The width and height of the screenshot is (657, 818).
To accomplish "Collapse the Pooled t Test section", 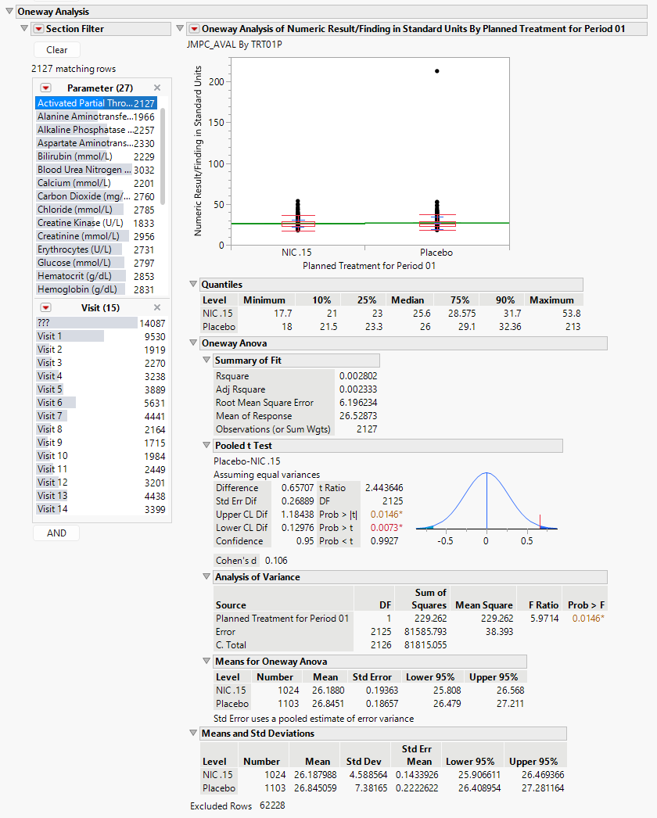I will [206, 446].
